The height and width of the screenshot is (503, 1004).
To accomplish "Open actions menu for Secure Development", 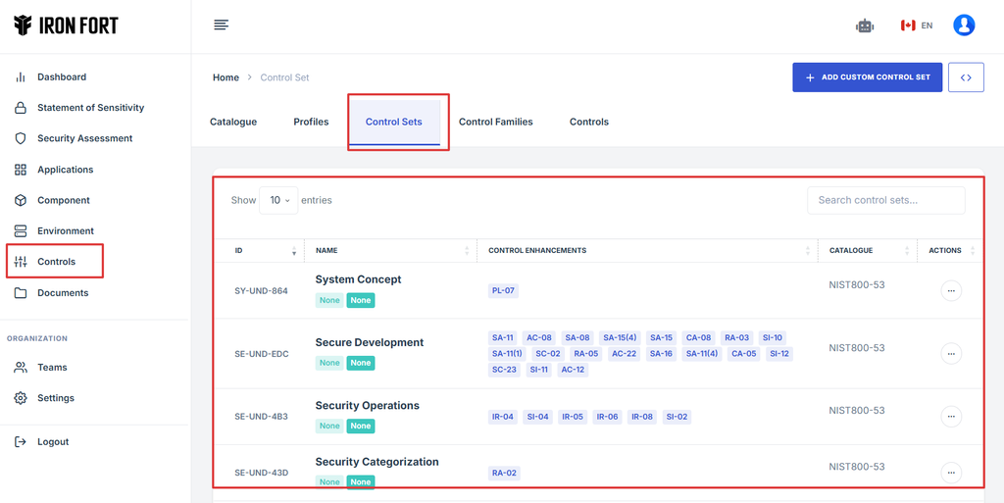I will [950, 354].
